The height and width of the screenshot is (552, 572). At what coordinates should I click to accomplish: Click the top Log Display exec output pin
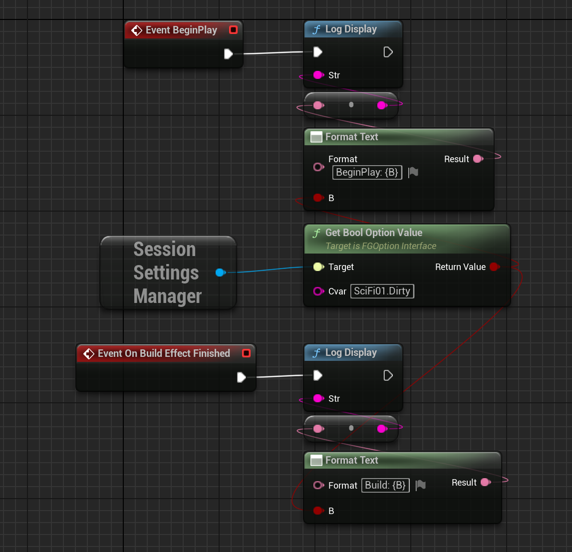click(x=388, y=52)
